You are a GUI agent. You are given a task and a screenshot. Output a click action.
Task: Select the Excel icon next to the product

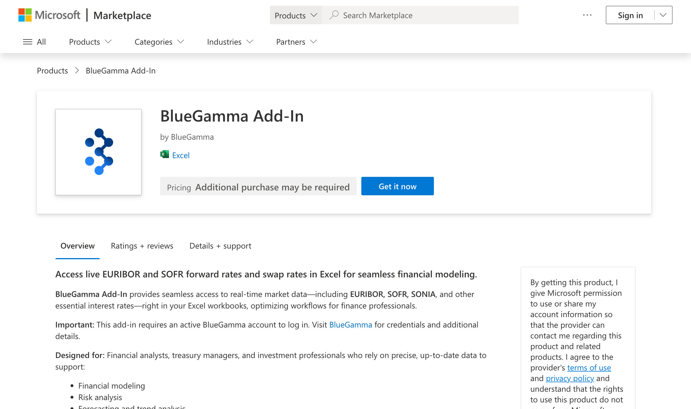point(164,155)
